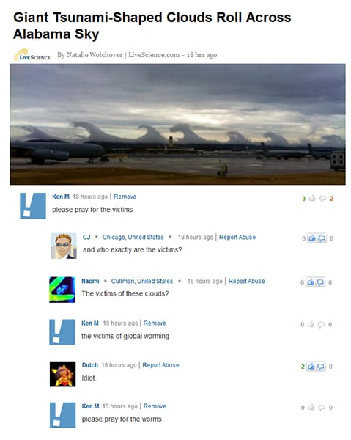Thumbs down 'global worming' comment

tap(321, 325)
